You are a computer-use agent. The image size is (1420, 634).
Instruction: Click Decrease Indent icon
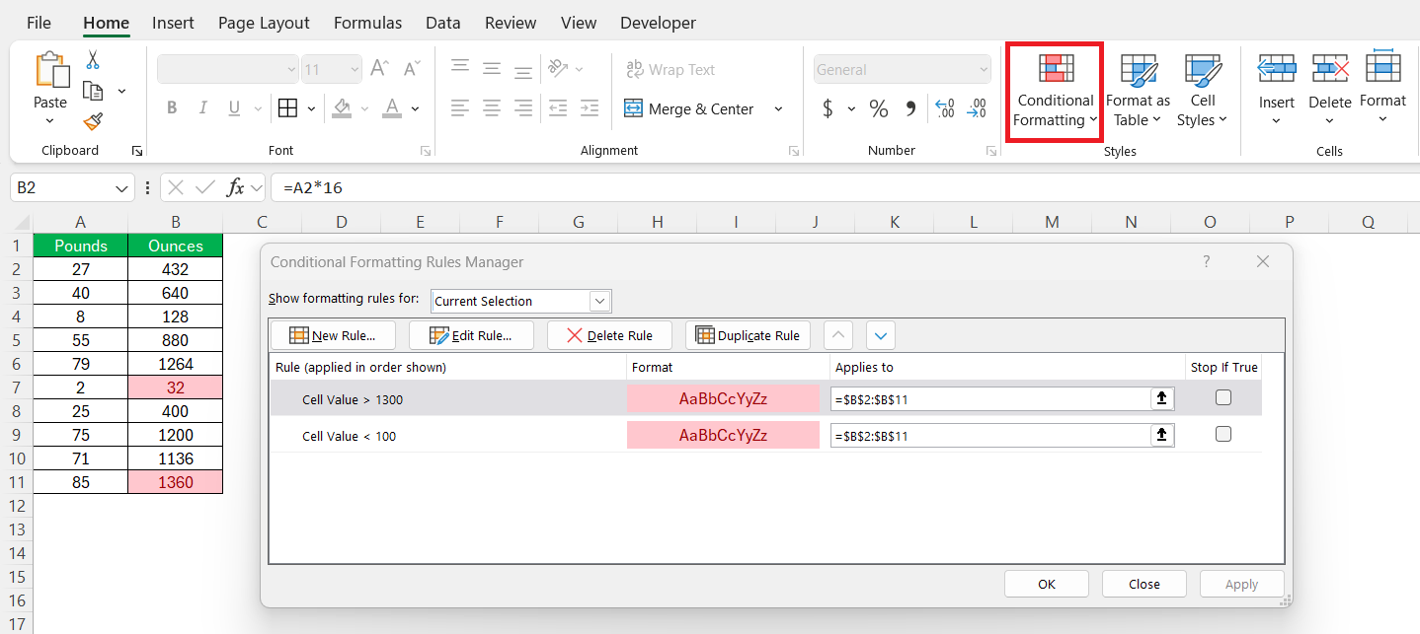(x=558, y=108)
